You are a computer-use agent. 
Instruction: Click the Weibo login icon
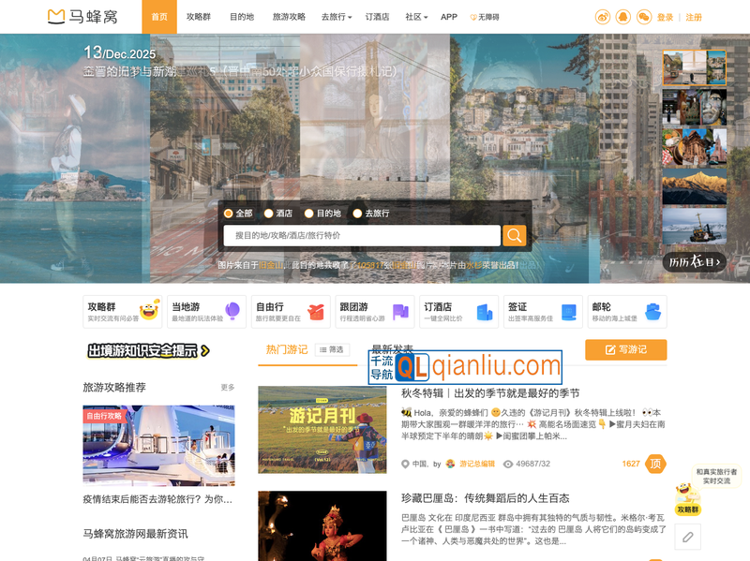point(603,17)
